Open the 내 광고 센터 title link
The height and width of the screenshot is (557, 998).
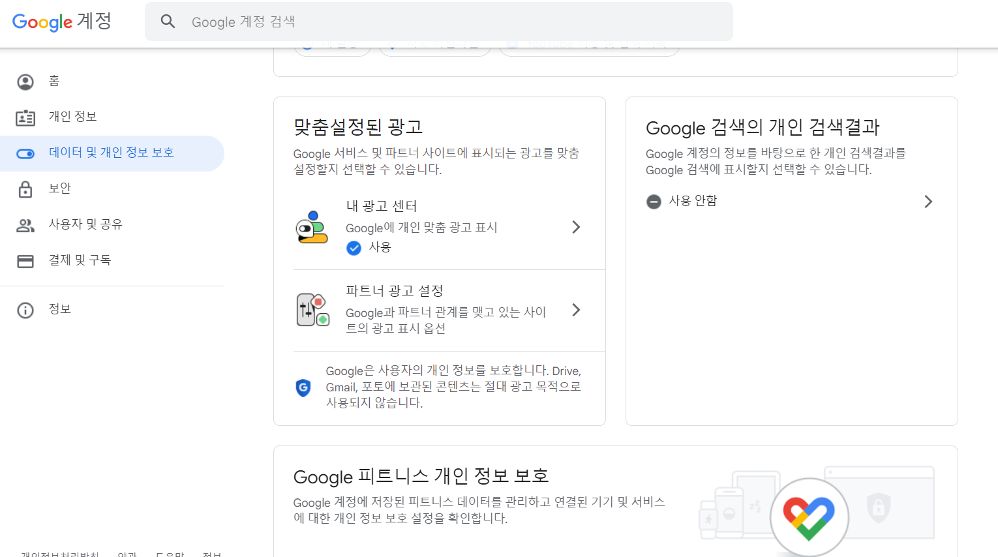click(382, 206)
